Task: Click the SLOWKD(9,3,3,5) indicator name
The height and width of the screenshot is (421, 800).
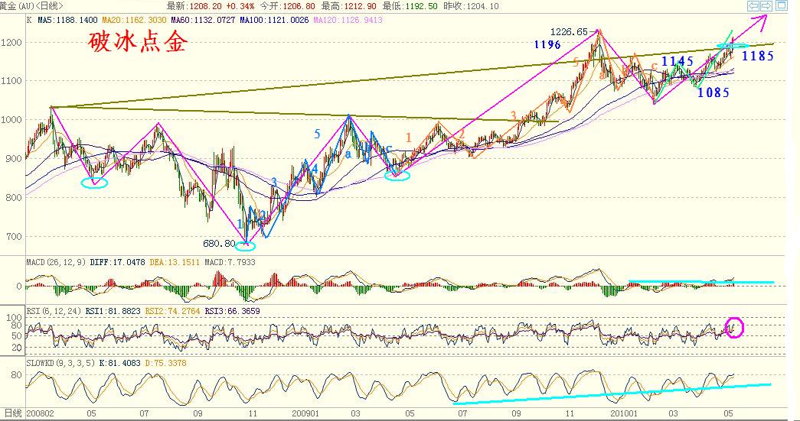Action: 59,363
